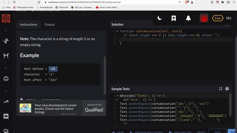Viewport: 237px width, 133px height.
Task: Click the highlighted "abc" example text
Action: click(53, 69)
